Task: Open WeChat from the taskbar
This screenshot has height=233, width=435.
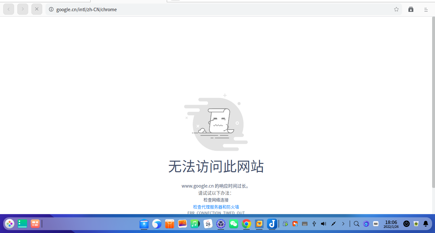Action: pos(234,224)
